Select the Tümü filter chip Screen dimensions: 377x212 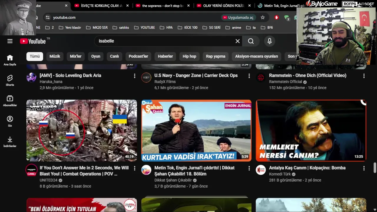point(34,56)
